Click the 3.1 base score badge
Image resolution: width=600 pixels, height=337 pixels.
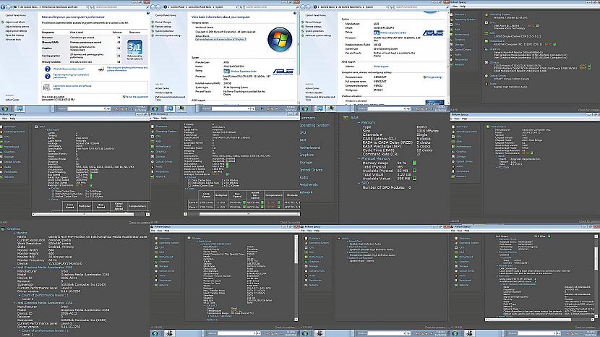click(x=134, y=47)
